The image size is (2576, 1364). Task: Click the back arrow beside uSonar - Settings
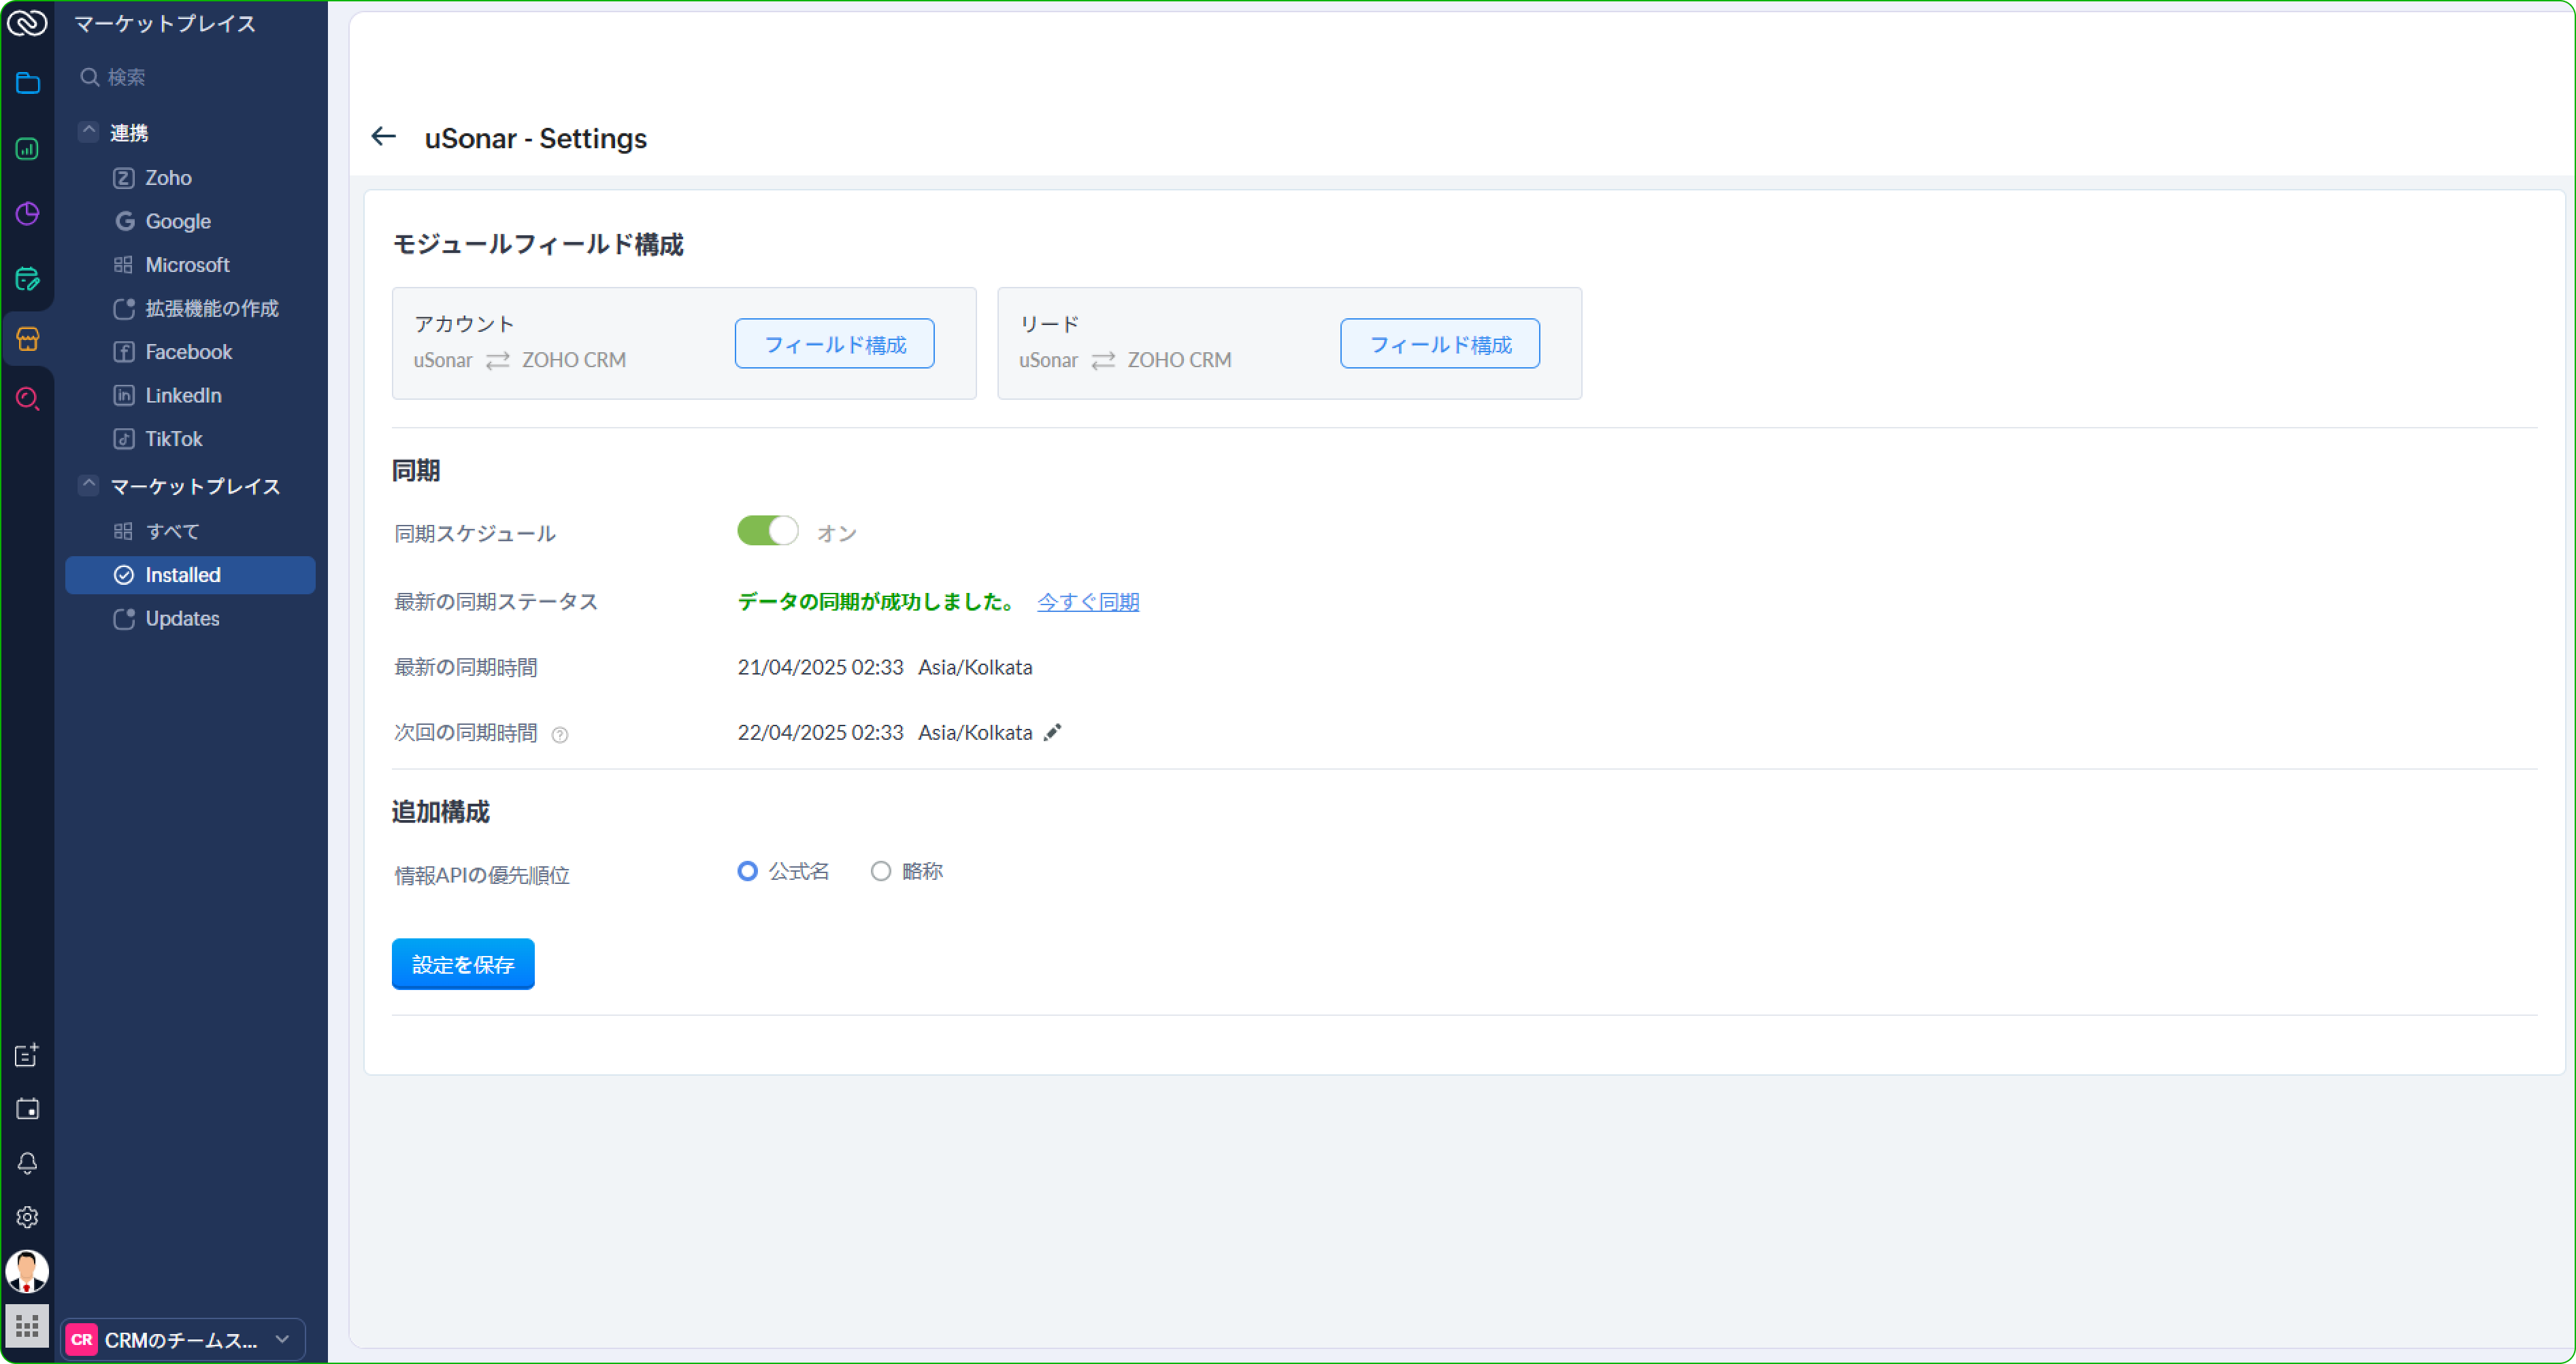pyautogui.click(x=384, y=137)
